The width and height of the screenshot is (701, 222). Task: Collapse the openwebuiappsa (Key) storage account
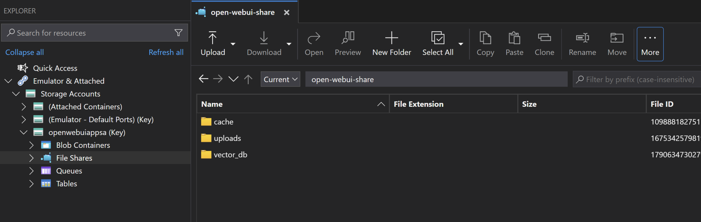[24, 132]
